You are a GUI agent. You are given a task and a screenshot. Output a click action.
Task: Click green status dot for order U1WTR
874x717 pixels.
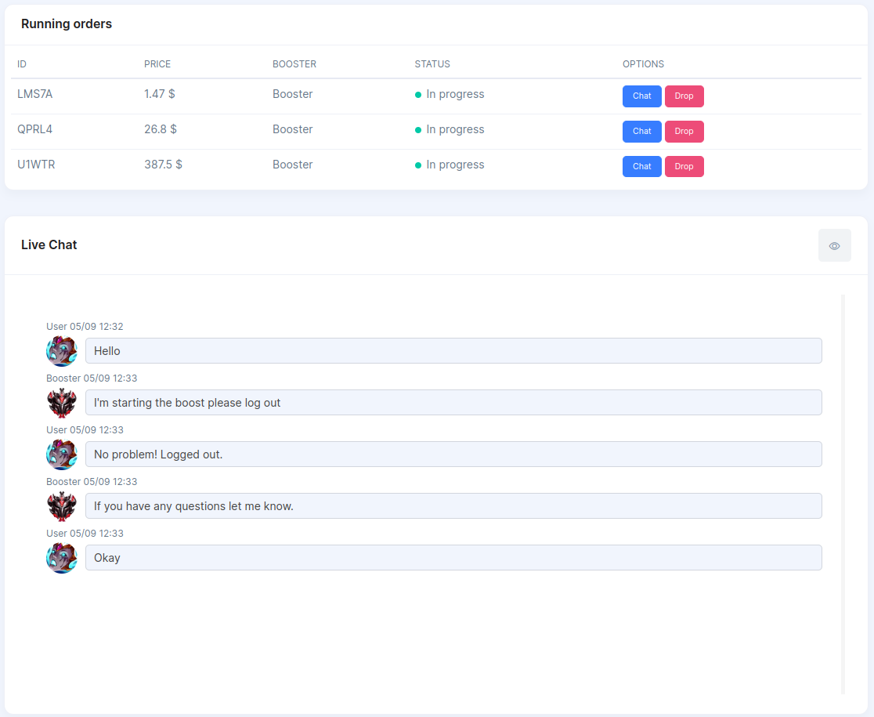pos(418,165)
